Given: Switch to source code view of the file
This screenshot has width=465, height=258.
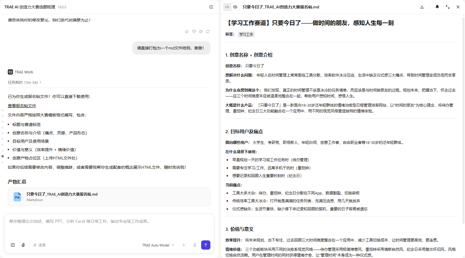Looking at the screenshot, I should (227, 7).
